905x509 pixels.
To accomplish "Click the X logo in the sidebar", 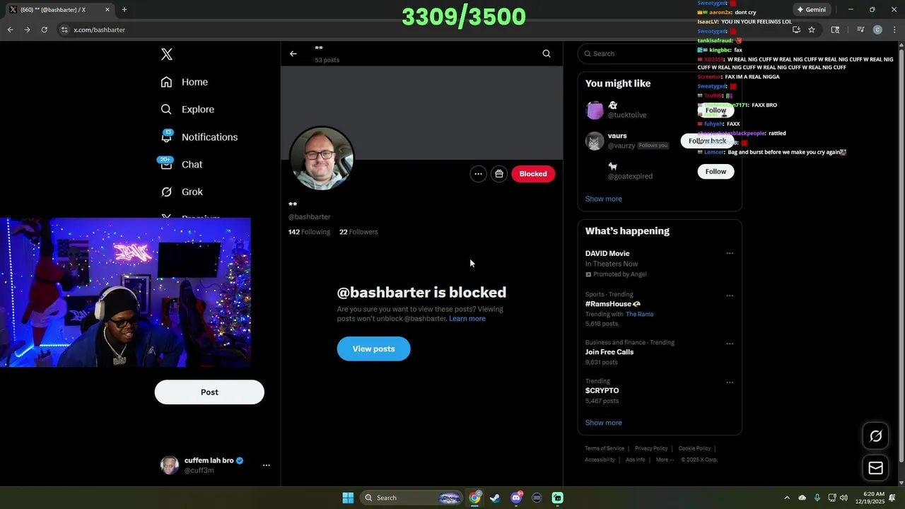I will [x=167, y=54].
